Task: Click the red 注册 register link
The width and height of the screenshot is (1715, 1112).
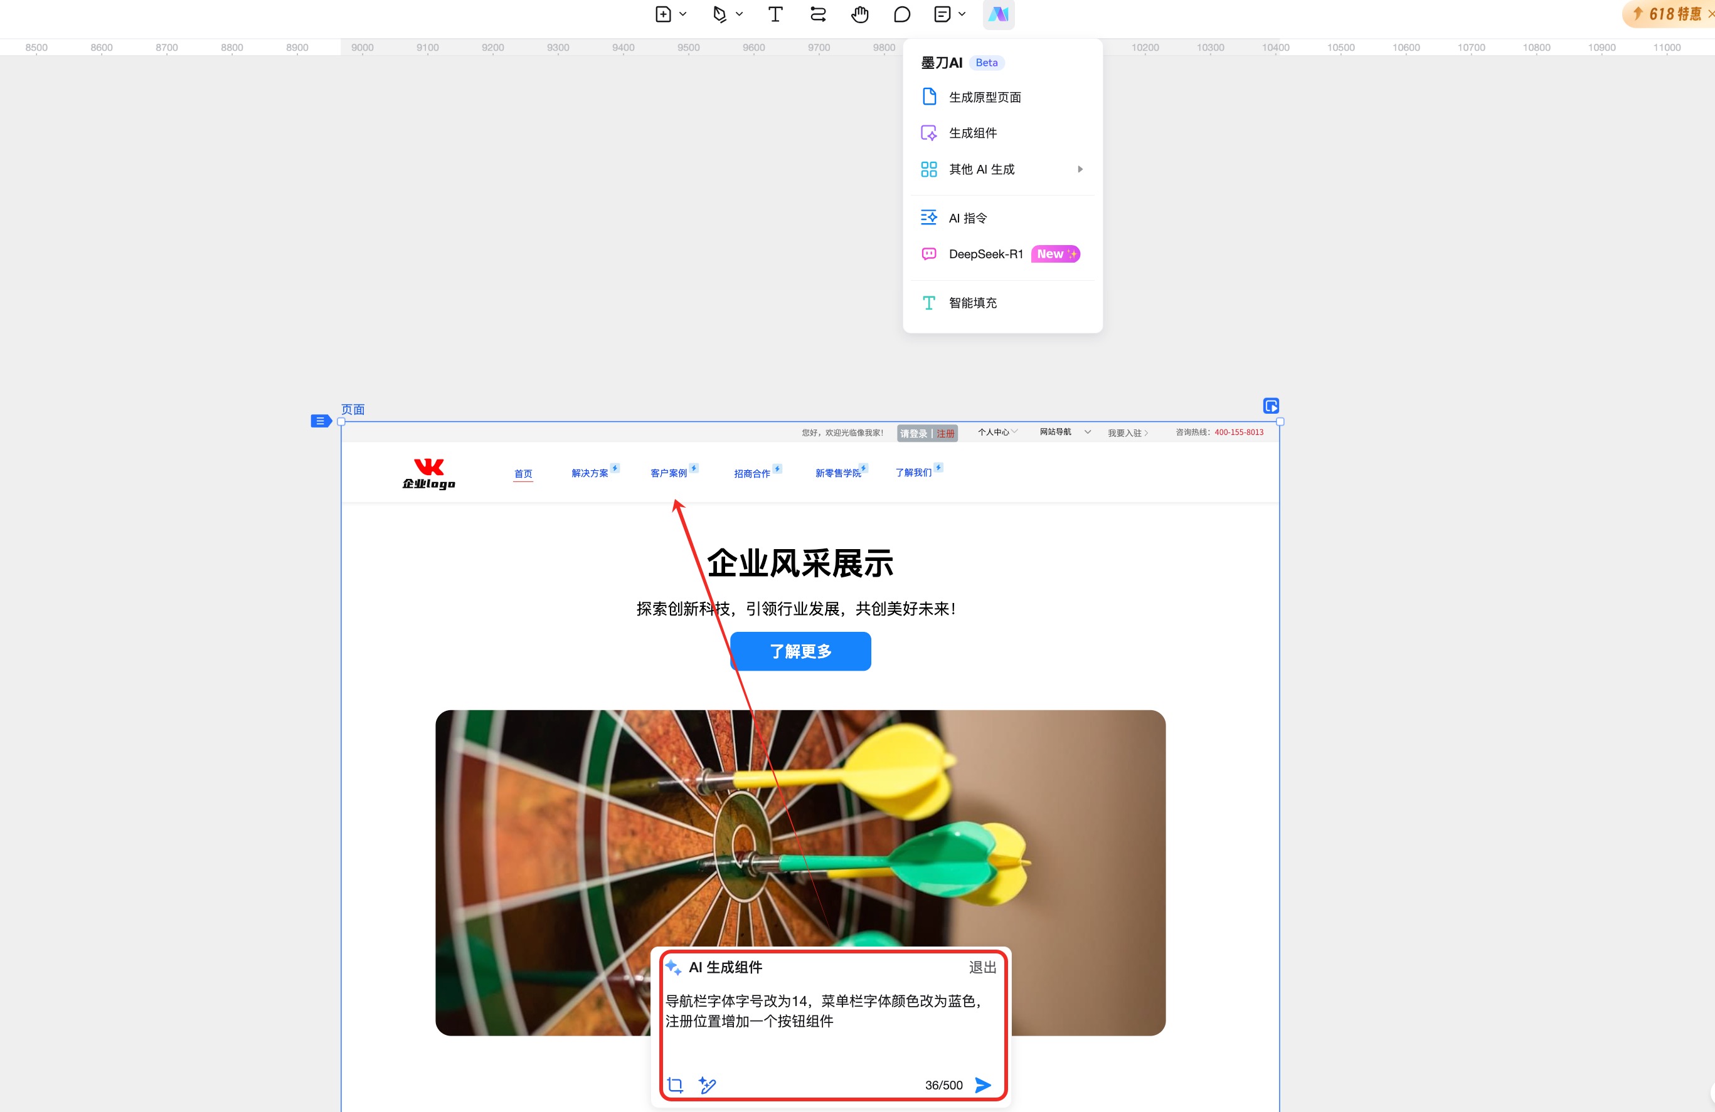Action: tap(945, 434)
